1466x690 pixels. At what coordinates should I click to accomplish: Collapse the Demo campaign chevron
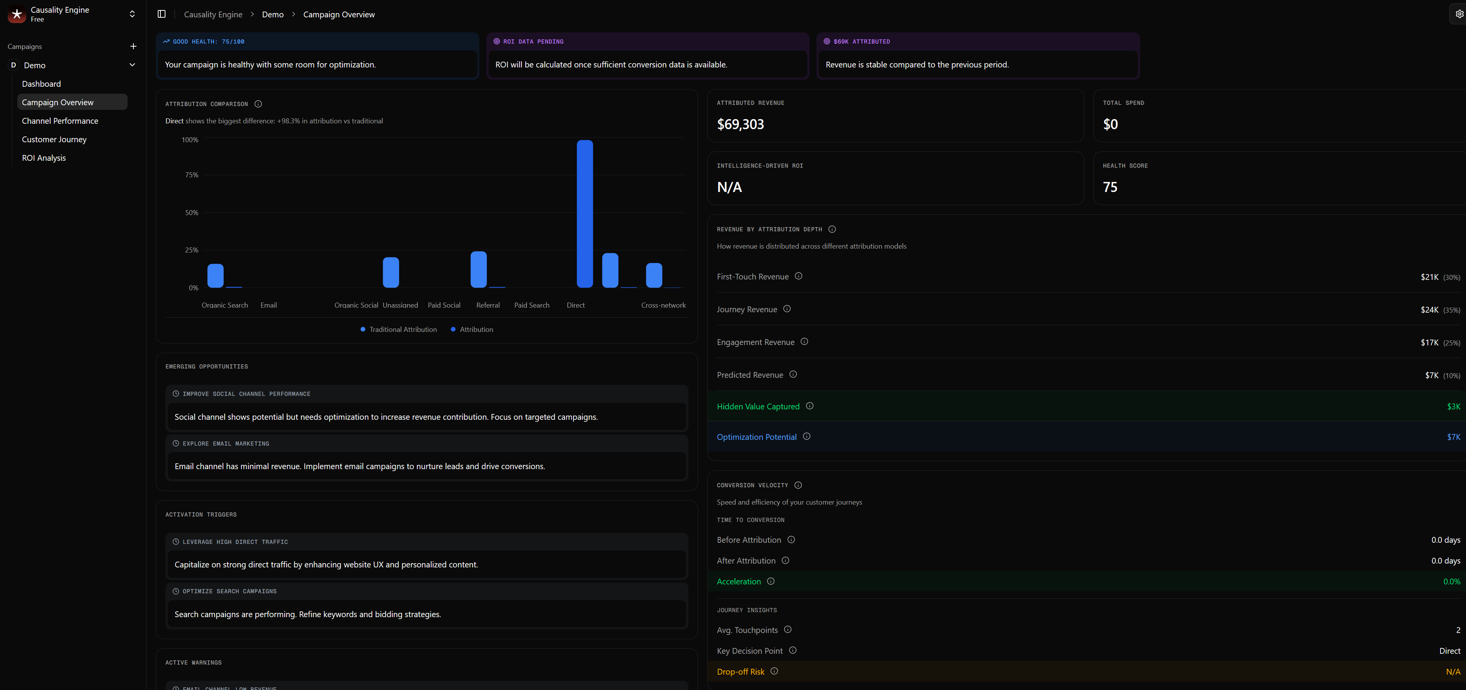click(x=132, y=65)
